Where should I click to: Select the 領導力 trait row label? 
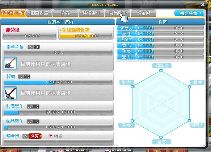126,28
